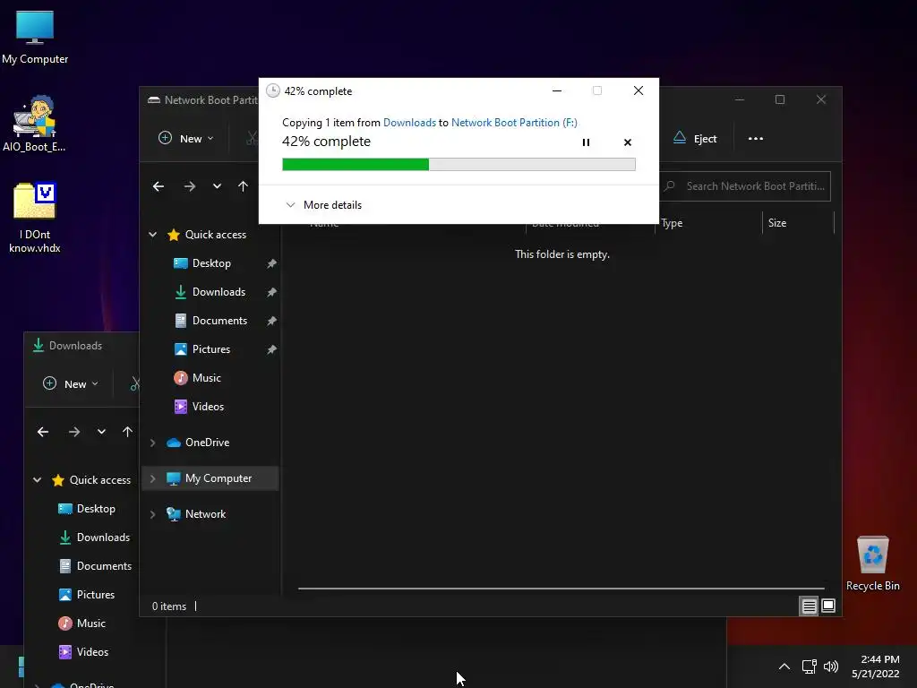Expand My Computer in sidebar tree
This screenshot has width=917, height=688.
[x=152, y=478]
